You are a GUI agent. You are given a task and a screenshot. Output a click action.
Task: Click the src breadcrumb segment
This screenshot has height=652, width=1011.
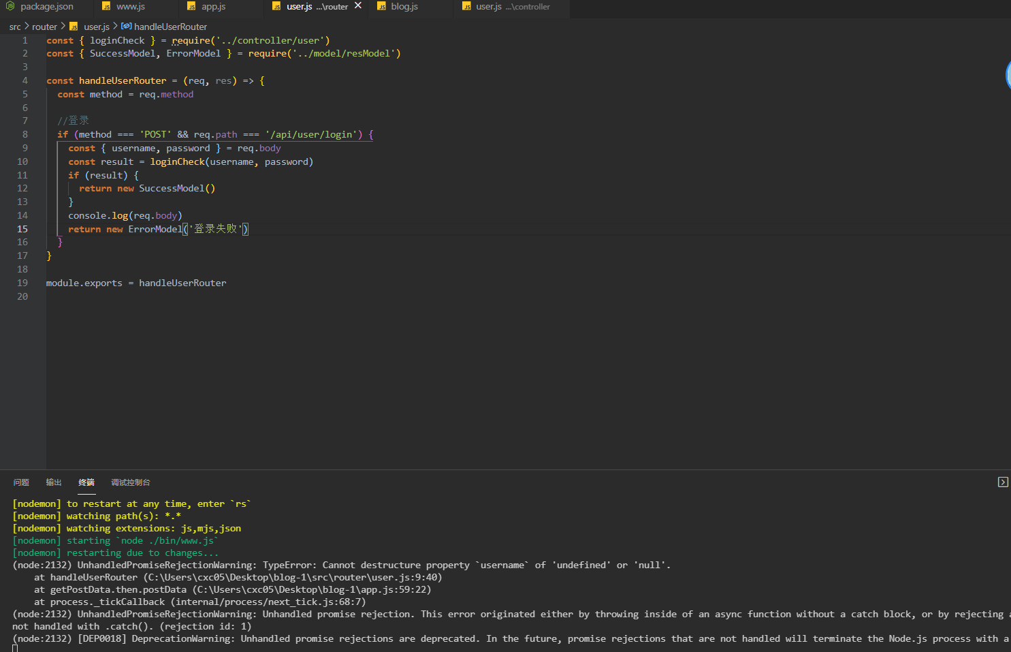coord(15,27)
